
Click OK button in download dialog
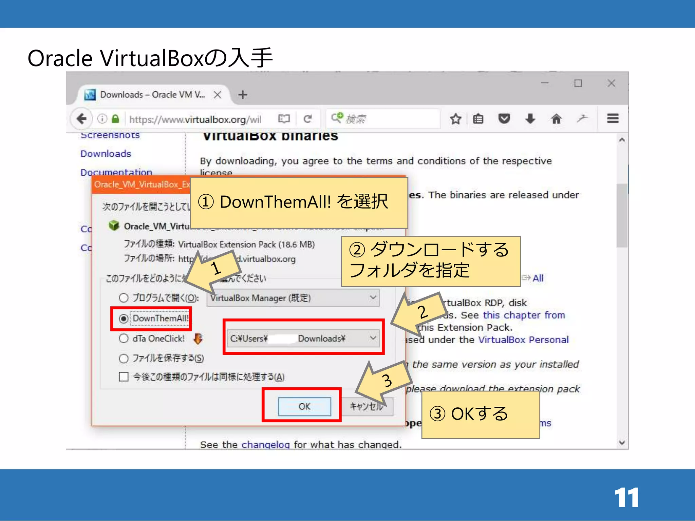click(304, 406)
